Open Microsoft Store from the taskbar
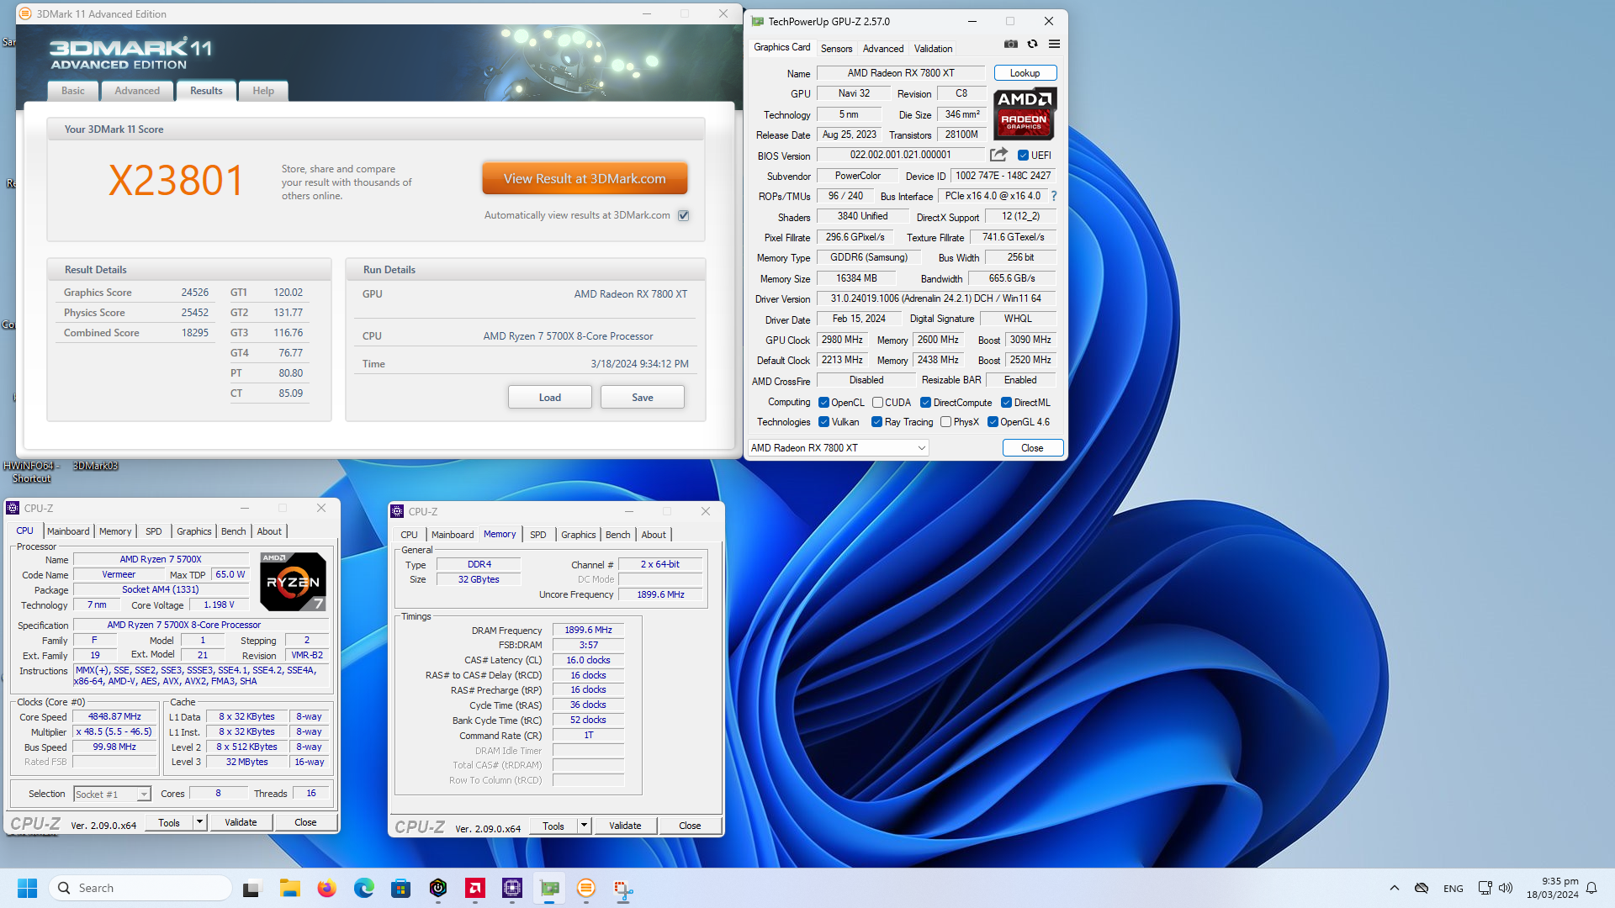The width and height of the screenshot is (1615, 908). pyautogui.click(x=400, y=888)
